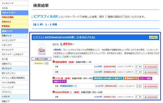The image size is (163, 103).
Task: Click the red arrow icon beside 国際追跡郵便
Action: point(54,62)
